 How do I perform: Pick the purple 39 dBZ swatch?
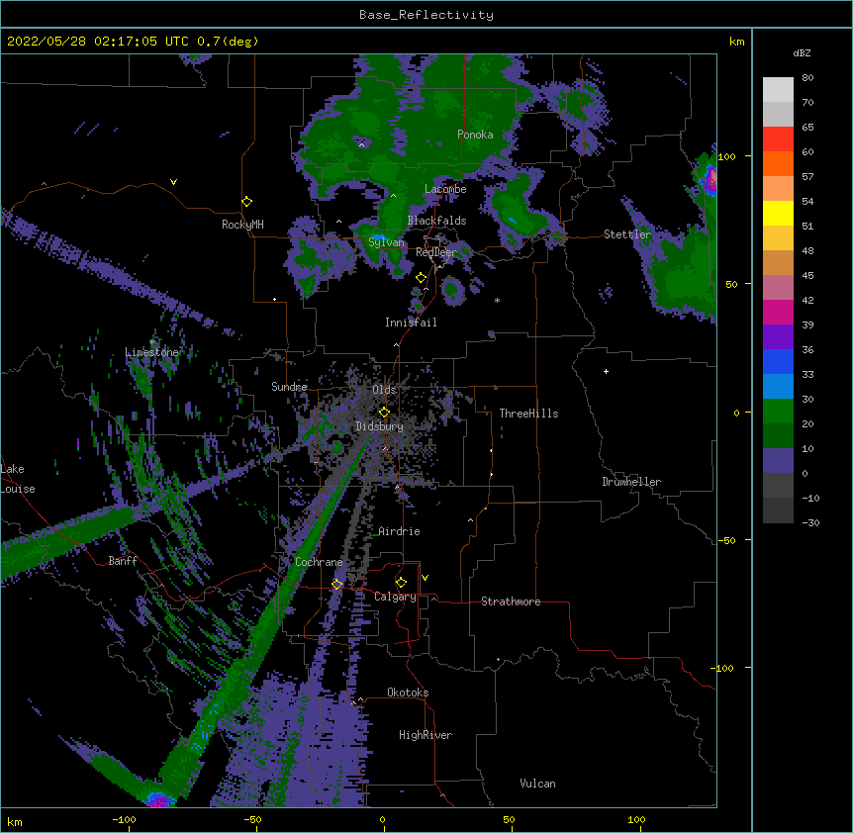tap(778, 337)
